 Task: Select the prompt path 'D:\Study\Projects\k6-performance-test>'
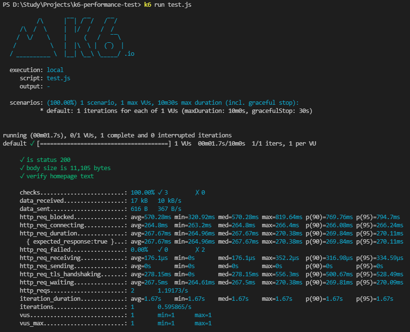tap(76, 5)
